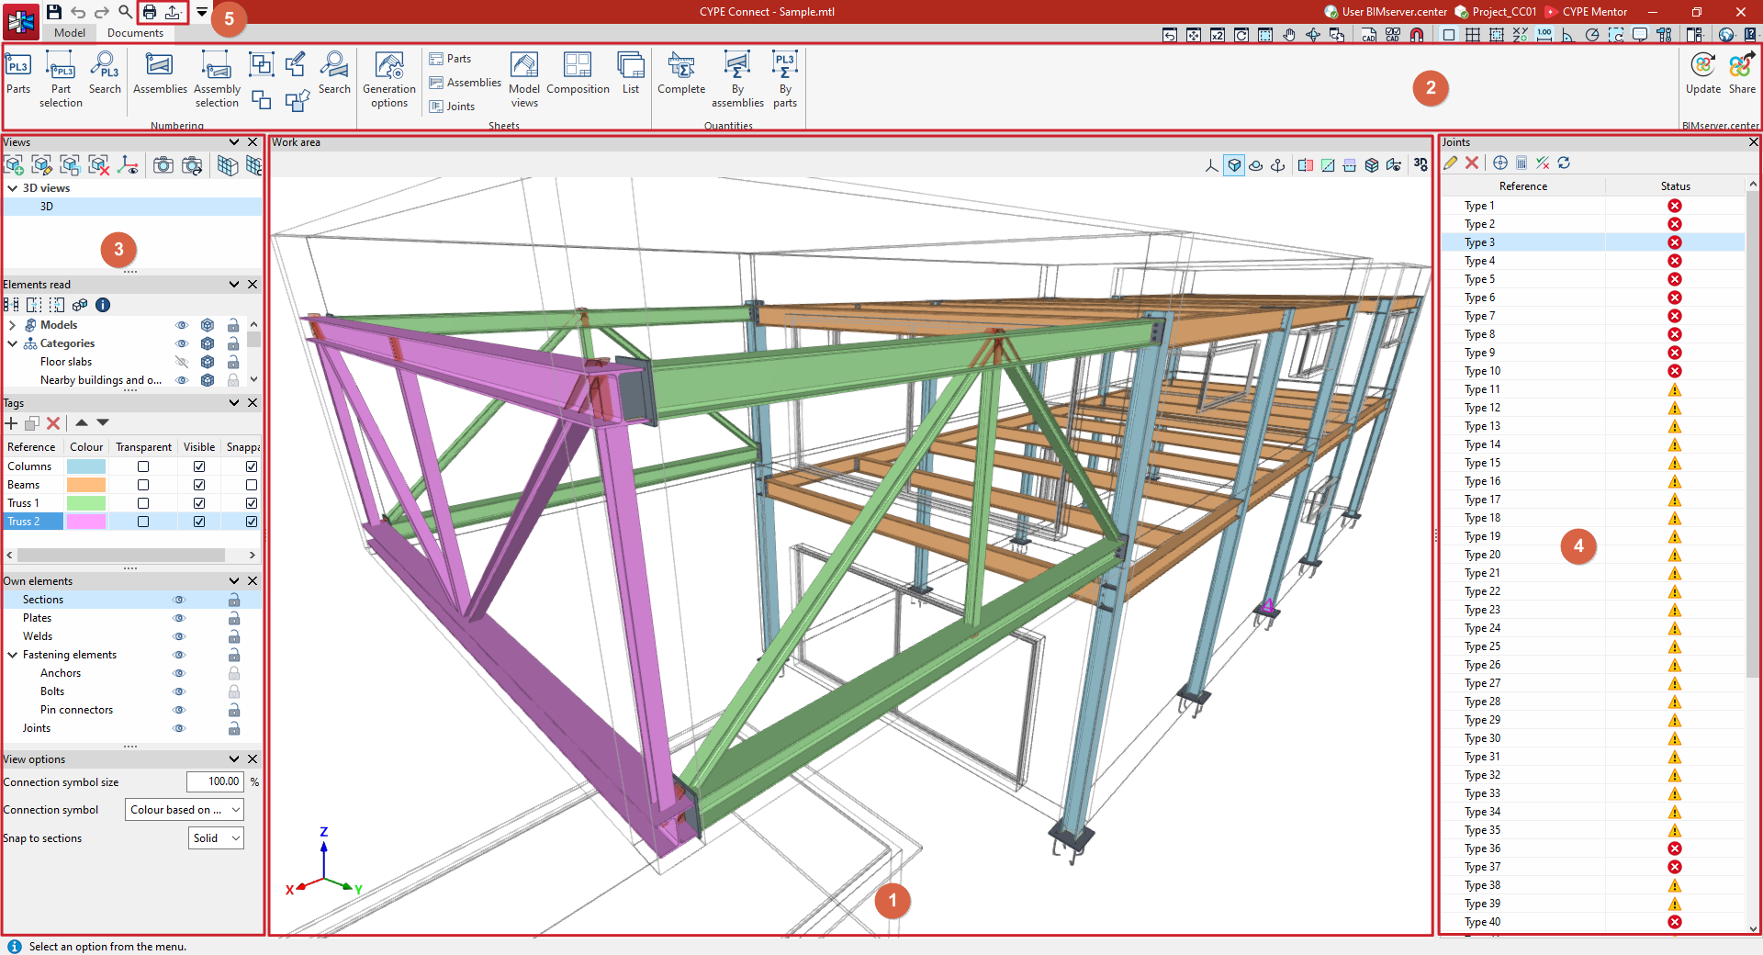Collapse the 3D views tree node
The width and height of the screenshot is (1763, 955).
12,188
